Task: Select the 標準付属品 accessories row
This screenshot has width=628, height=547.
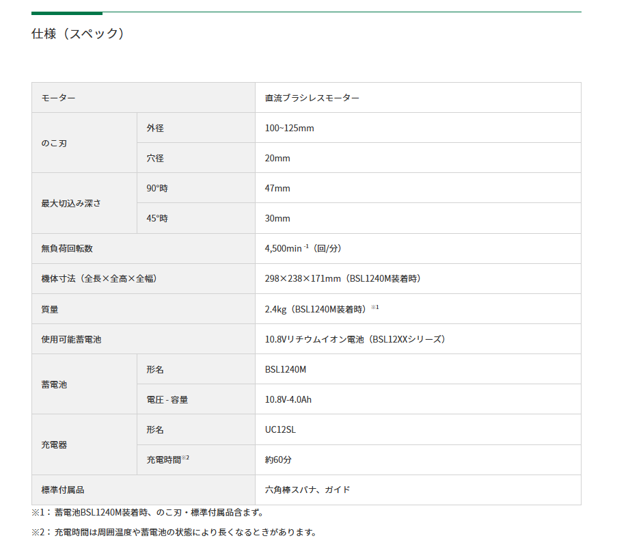Action: point(61,490)
